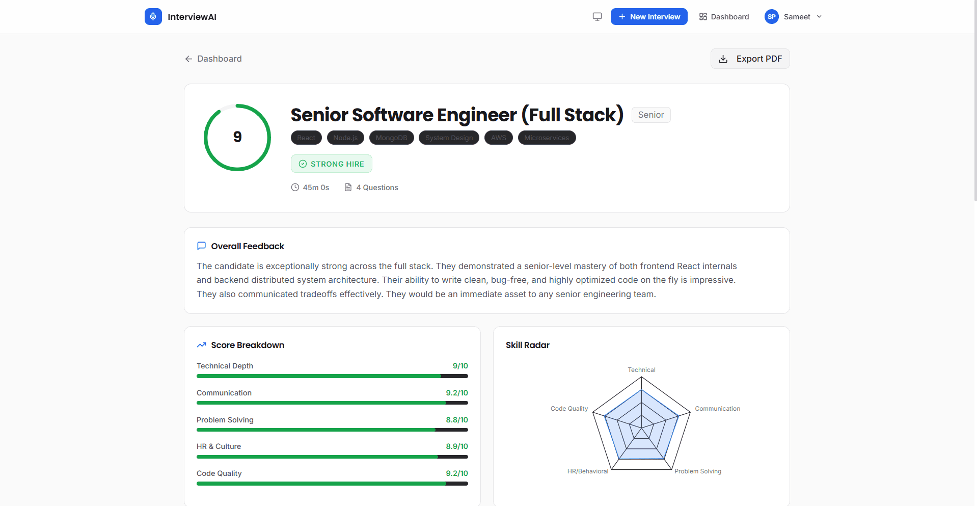The height and width of the screenshot is (506, 977).
Task: Export the report as PDF
Action: point(750,59)
